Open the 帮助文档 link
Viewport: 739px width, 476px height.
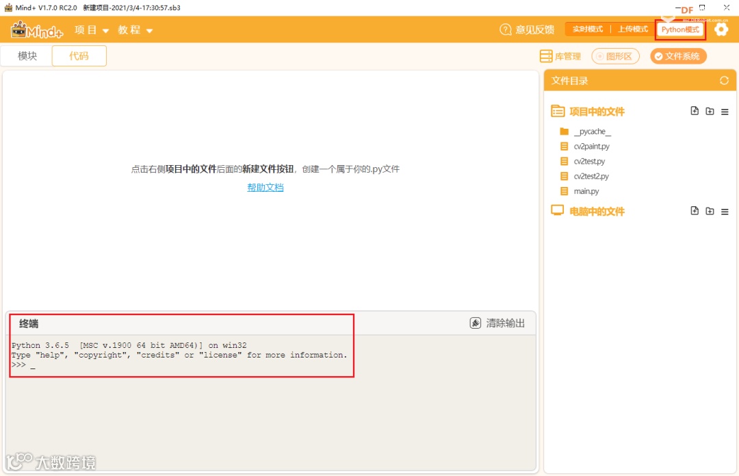pos(265,187)
